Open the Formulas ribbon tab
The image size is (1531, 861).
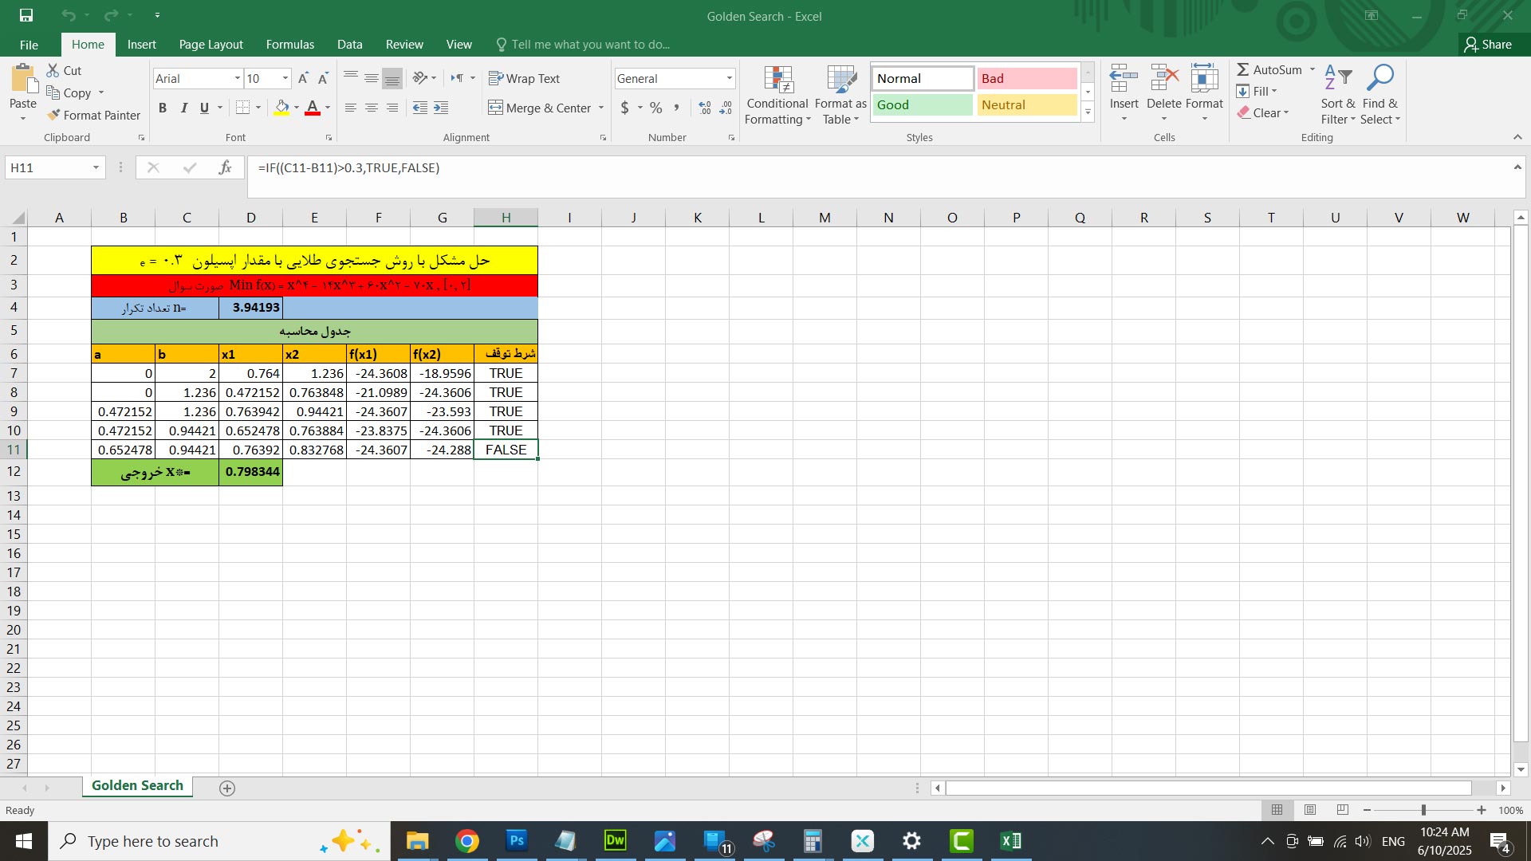289,45
